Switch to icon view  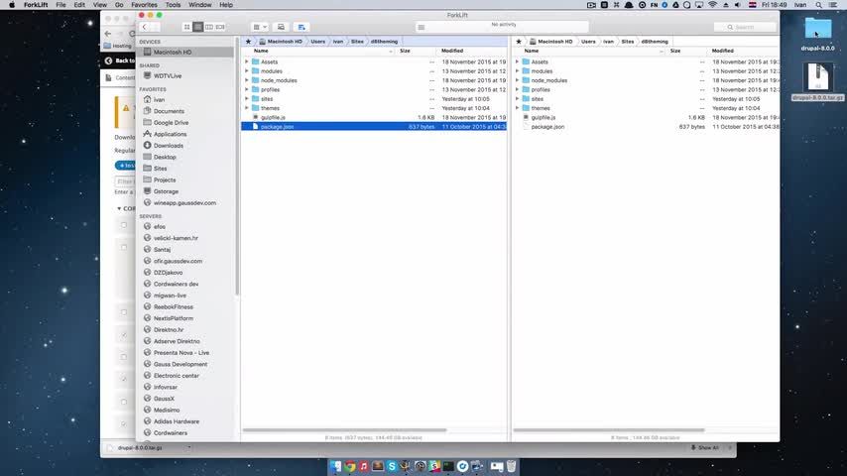[186, 27]
